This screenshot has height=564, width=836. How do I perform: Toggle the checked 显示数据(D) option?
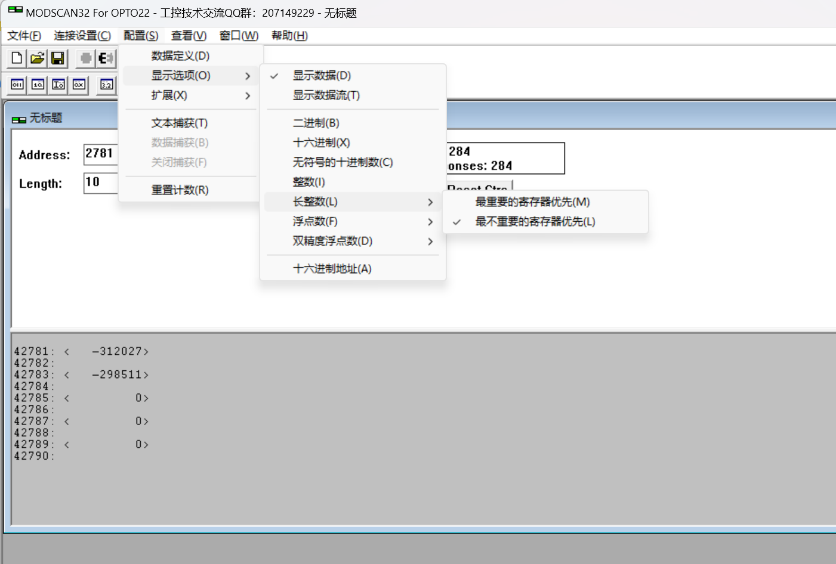click(353, 76)
